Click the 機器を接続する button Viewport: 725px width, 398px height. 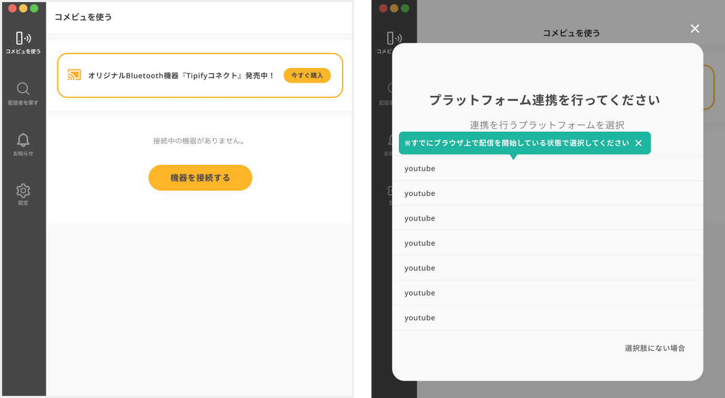tap(200, 177)
